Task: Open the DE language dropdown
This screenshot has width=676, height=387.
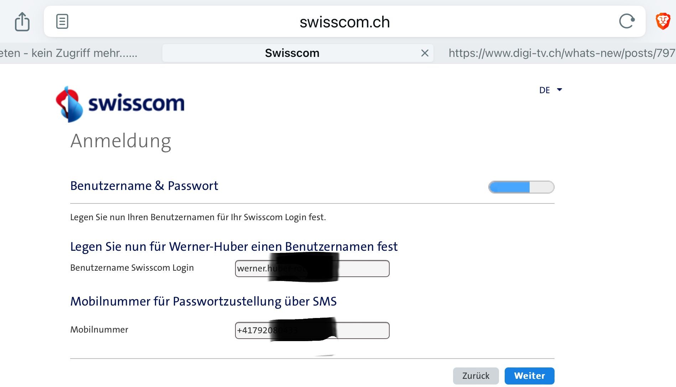Action: click(x=550, y=90)
